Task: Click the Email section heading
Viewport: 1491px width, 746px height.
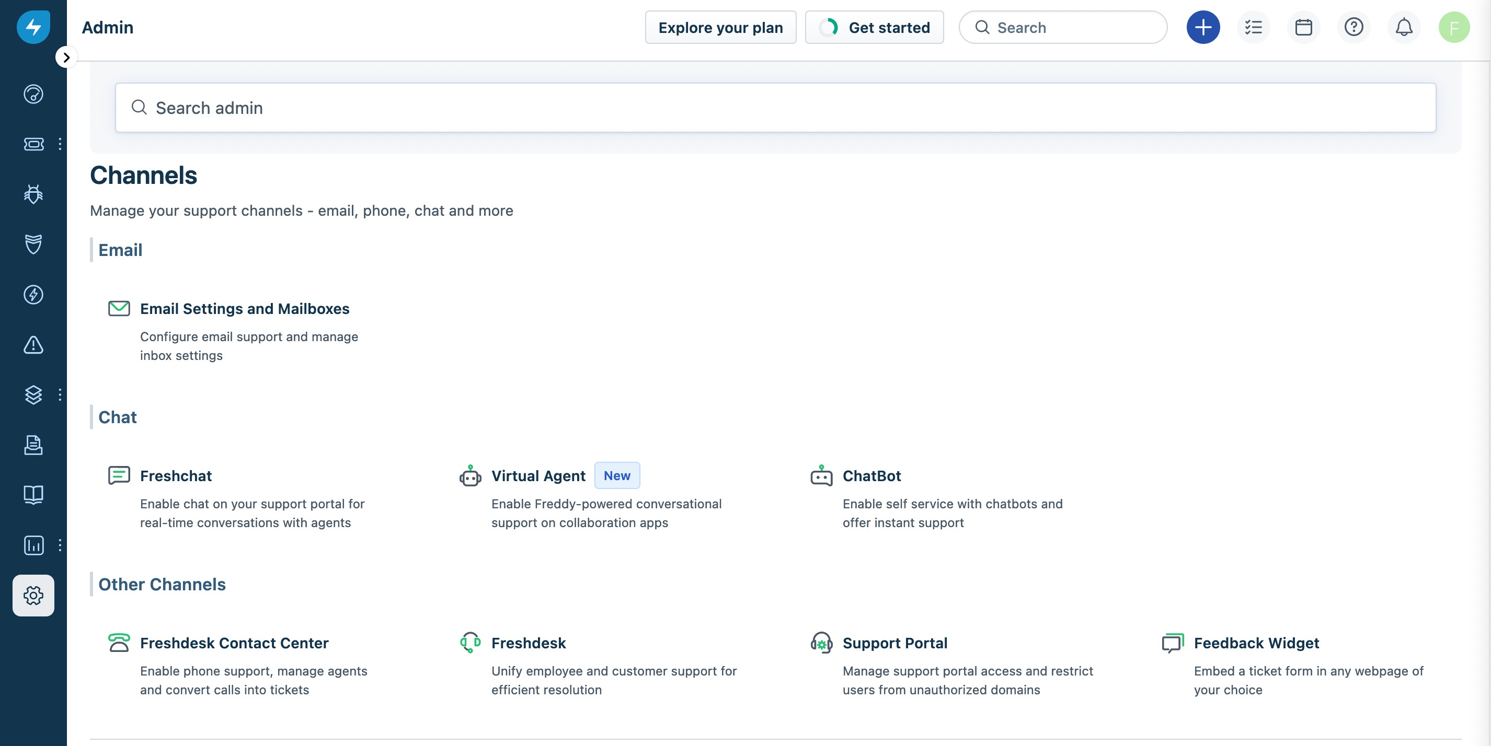Action: point(120,250)
